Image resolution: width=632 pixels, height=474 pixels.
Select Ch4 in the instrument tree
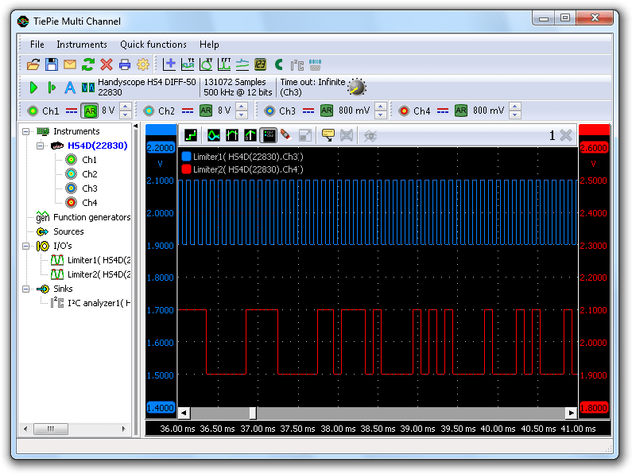[89, 203]
